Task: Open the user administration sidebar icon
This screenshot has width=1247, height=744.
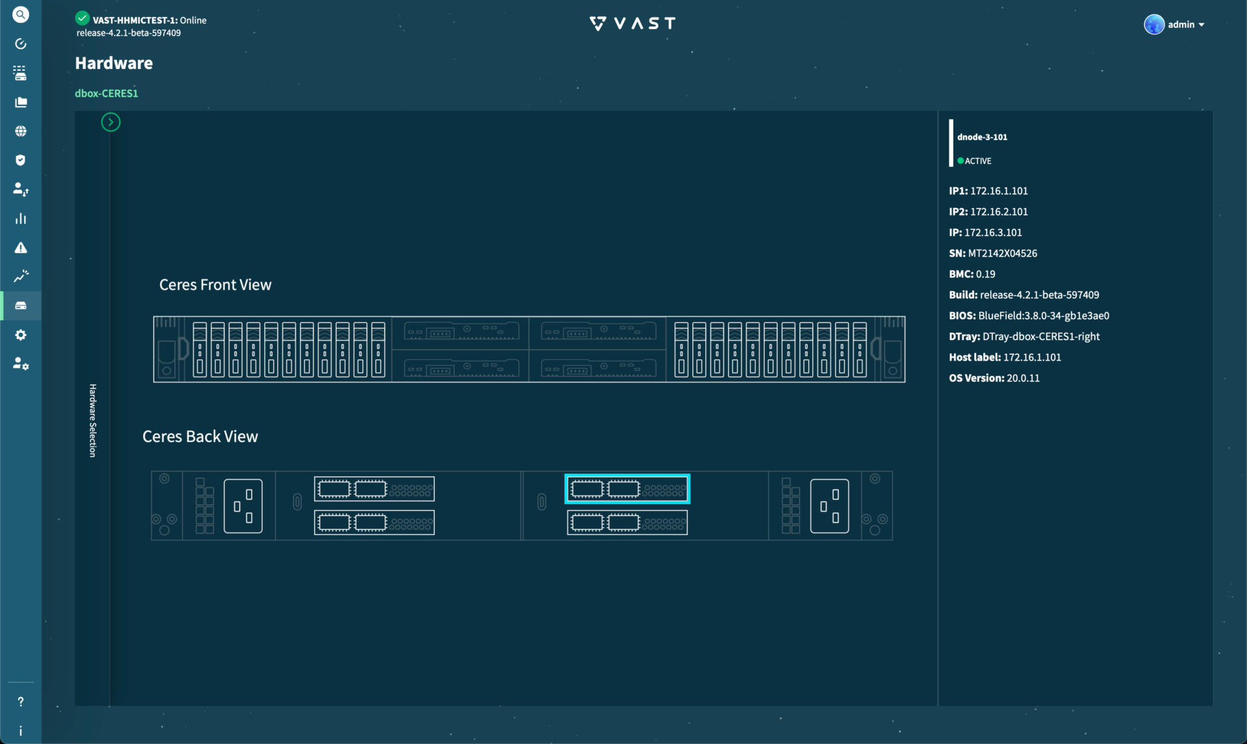Action: (21, 363)
